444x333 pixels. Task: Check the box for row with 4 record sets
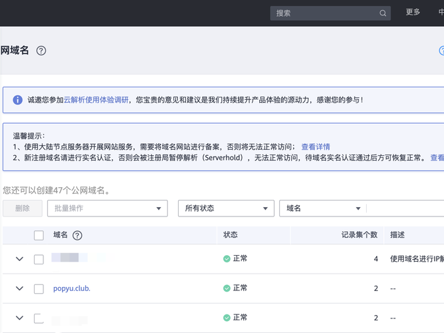point(39,259)
